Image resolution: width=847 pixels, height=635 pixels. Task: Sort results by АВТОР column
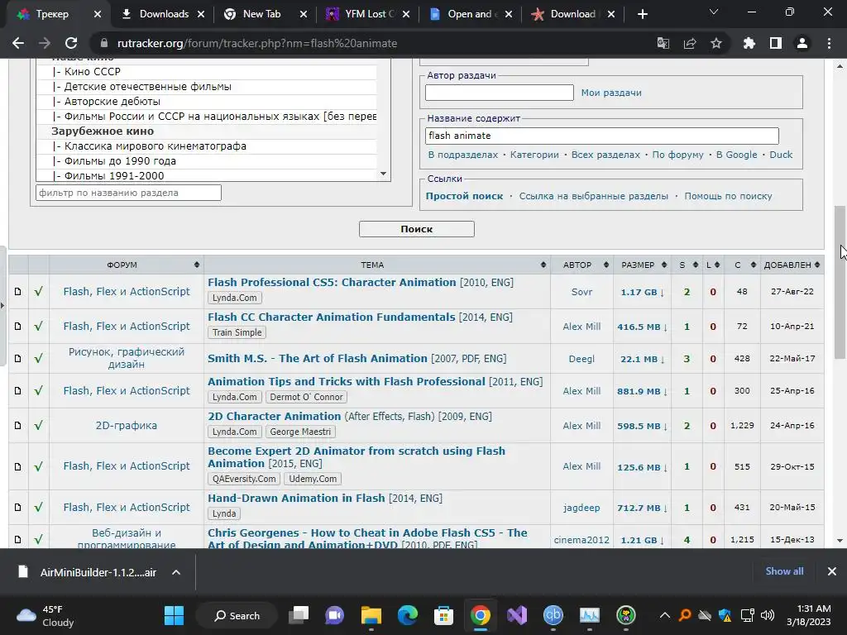(581, 265)
